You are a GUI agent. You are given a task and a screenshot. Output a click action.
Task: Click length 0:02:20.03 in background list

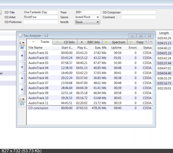click(164, 88)
